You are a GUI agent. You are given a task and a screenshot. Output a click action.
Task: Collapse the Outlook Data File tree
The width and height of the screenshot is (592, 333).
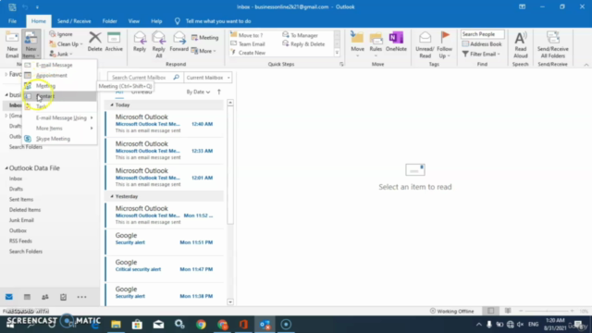[6, 168]
